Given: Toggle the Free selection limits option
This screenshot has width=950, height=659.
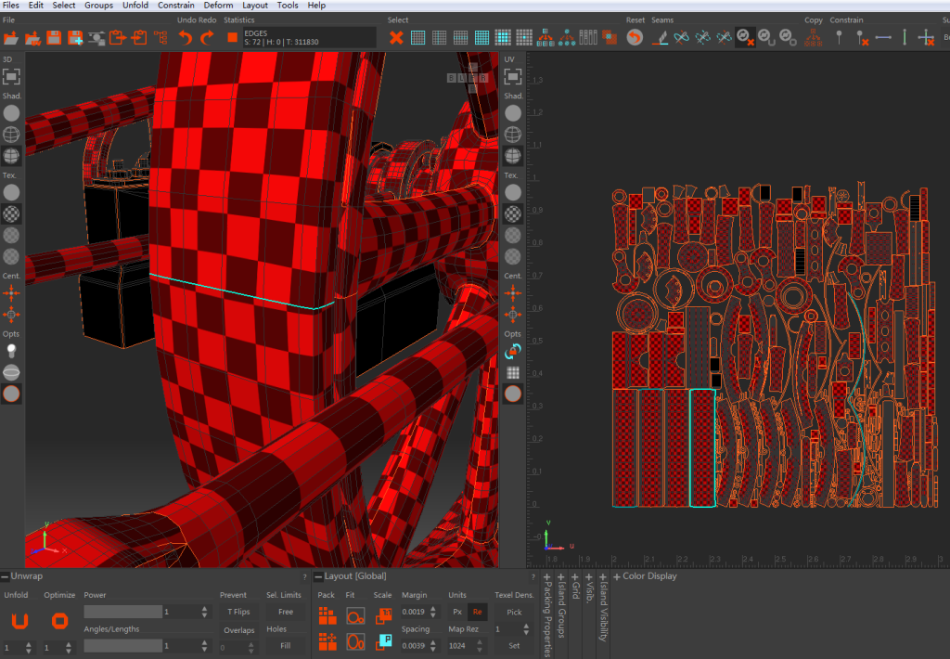Looking at the screenshot, I should point(286,612).
